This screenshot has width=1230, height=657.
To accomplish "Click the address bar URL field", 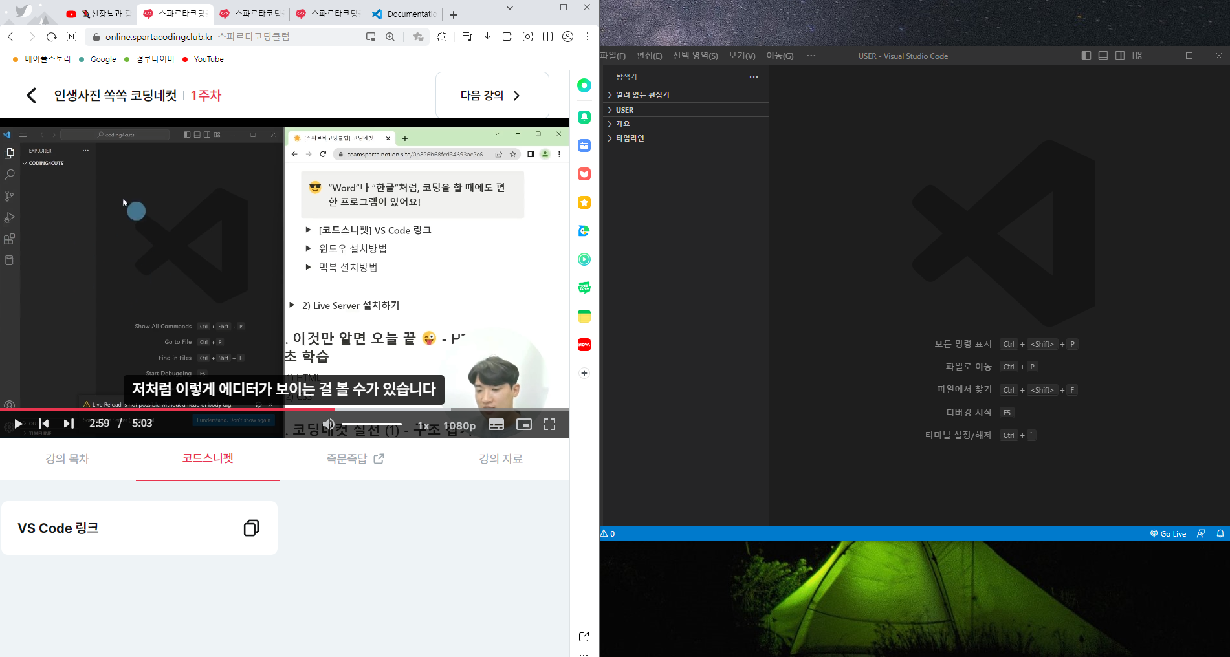I will tap(226, 37).
